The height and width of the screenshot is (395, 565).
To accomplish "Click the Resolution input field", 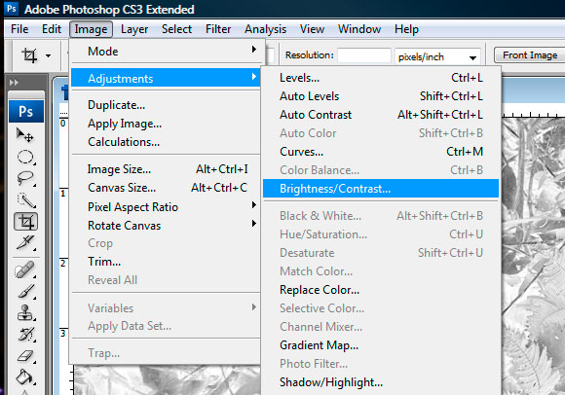I will pos(364,55).
